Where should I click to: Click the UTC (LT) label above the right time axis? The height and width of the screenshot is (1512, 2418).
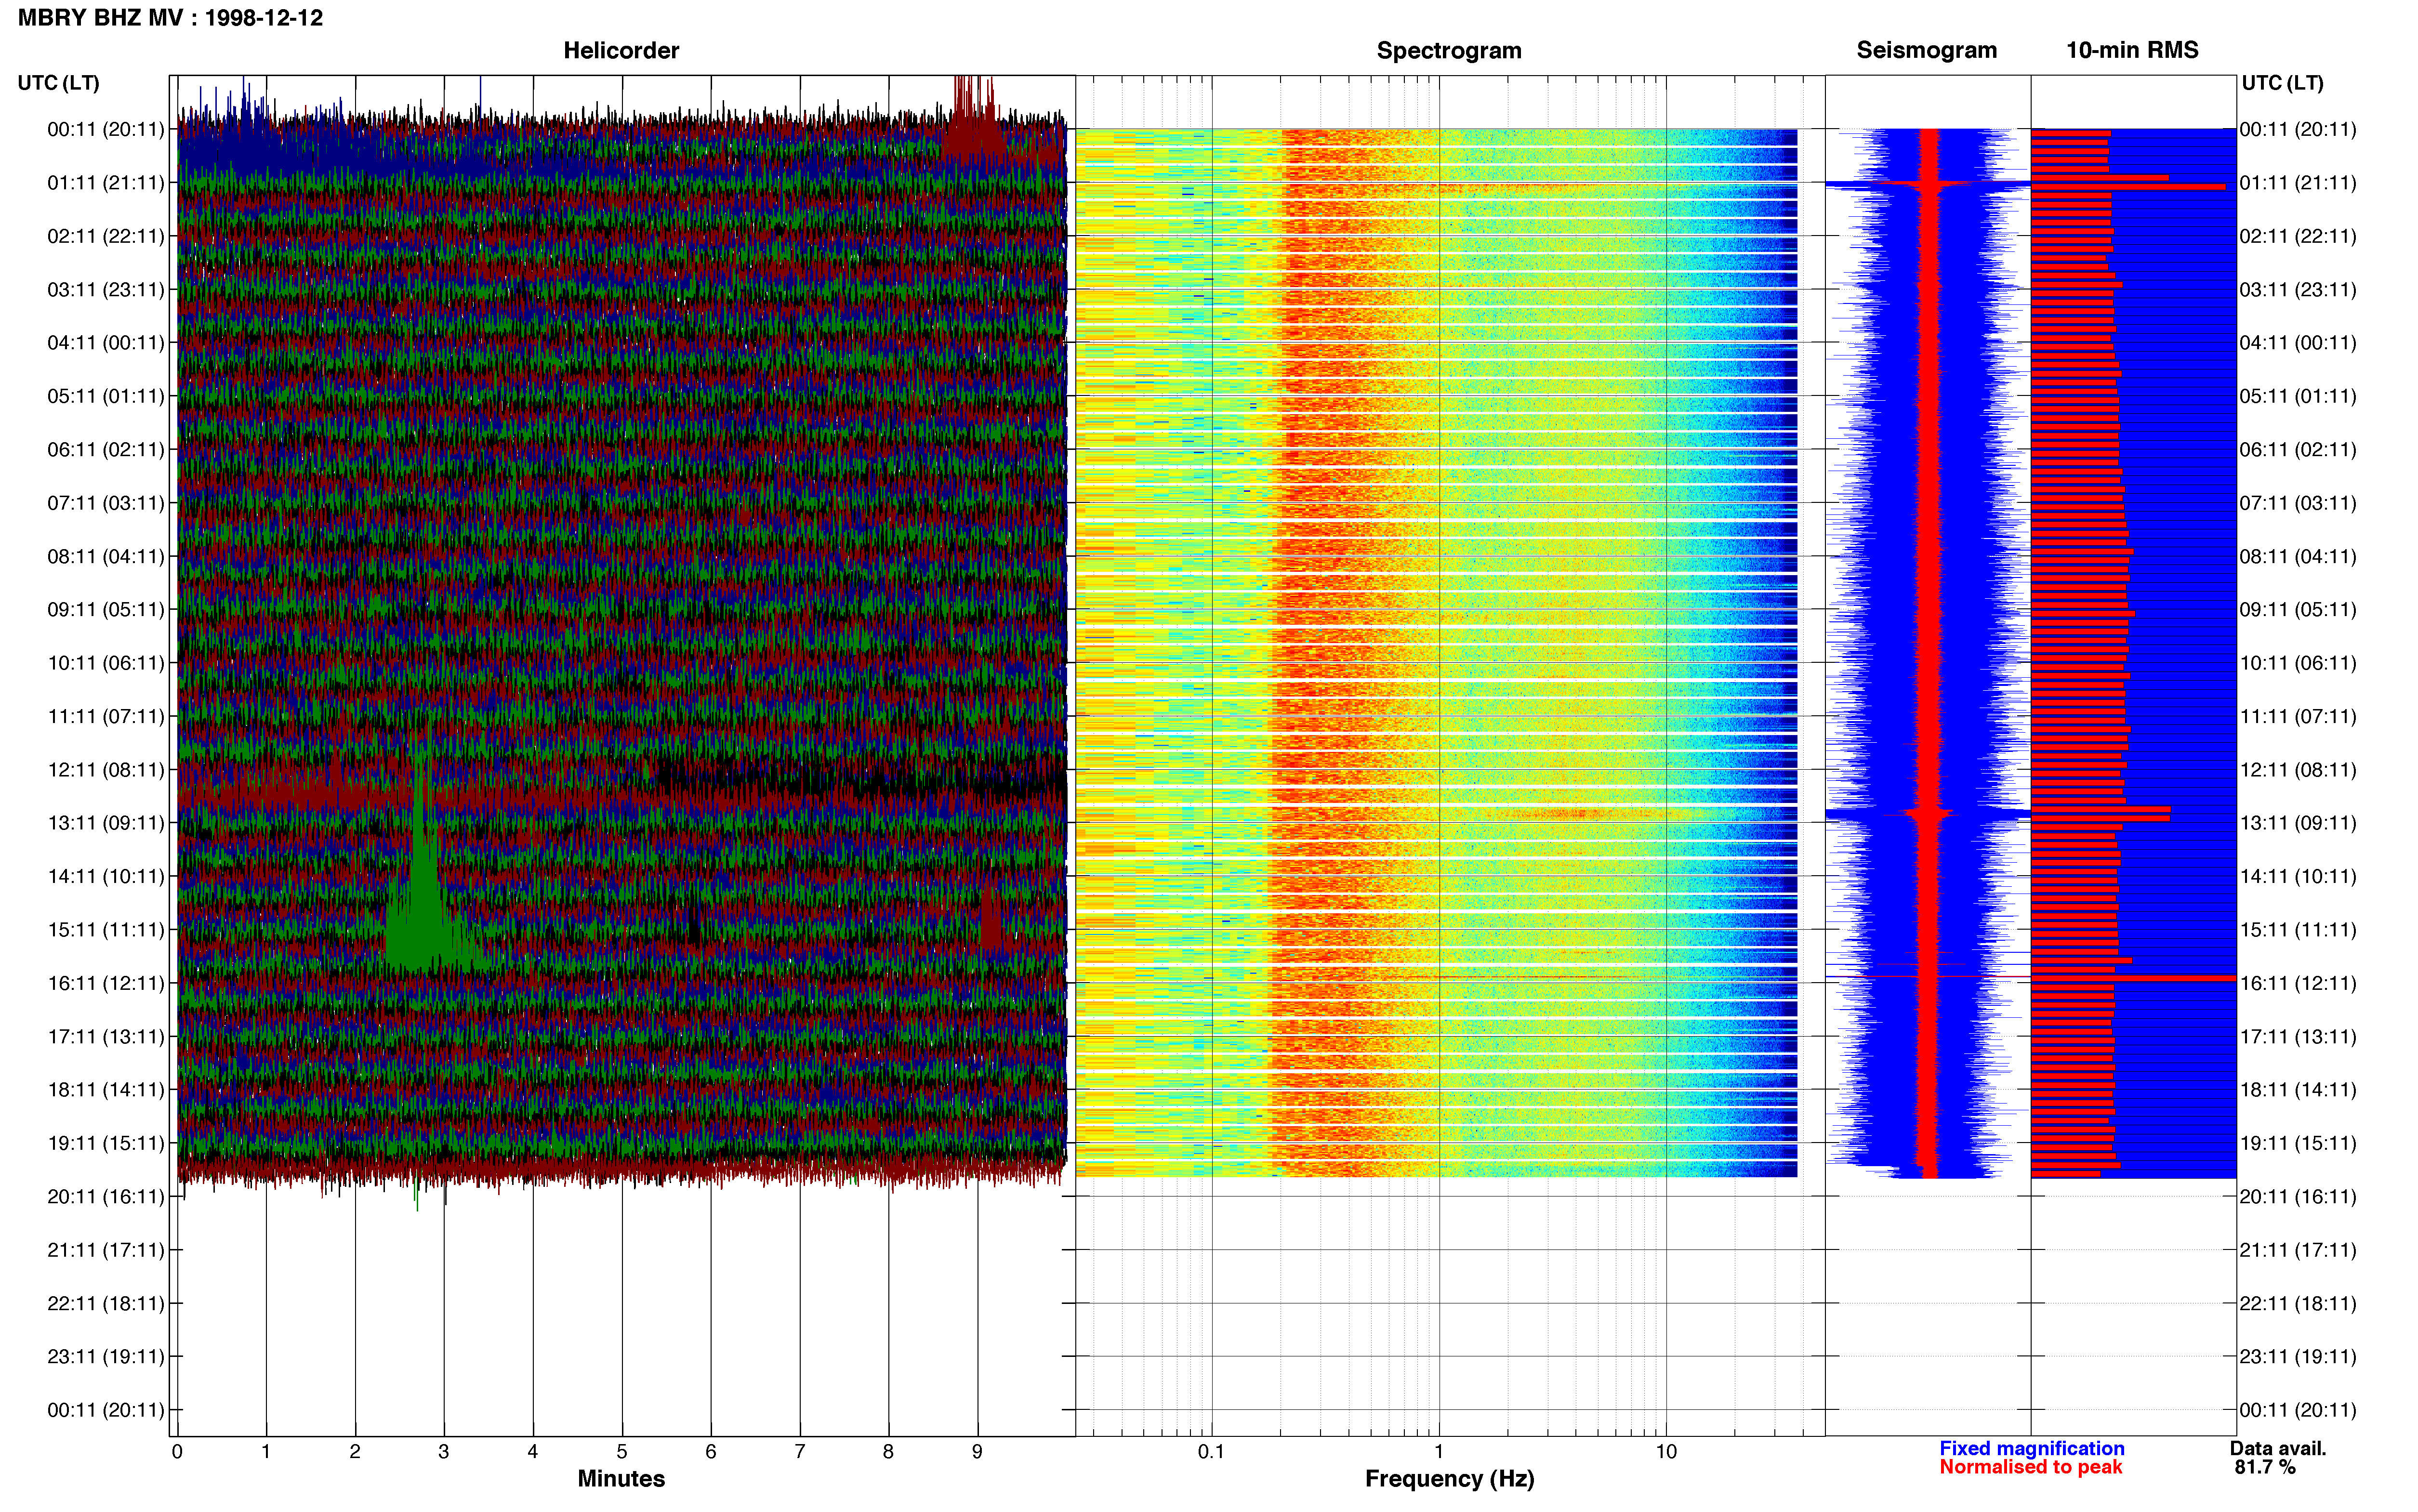click(x=2282, y=83)
